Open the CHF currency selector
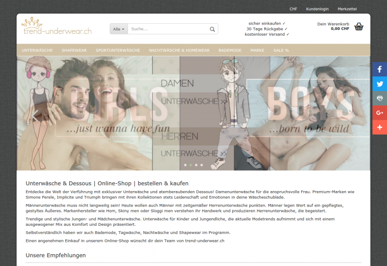The image size is (387, 266). [x=293, y=9]
